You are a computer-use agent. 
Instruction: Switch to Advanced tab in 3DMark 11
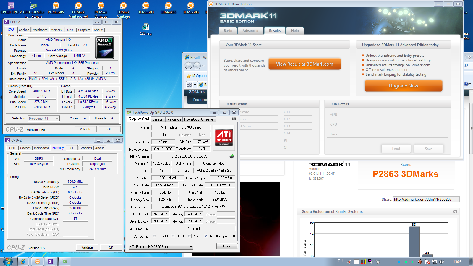tap(250, 31)
